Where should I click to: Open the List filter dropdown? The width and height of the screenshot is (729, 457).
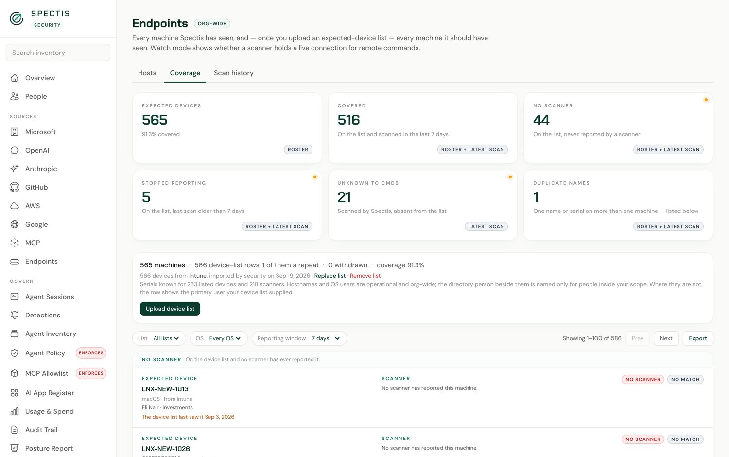coord(159,338)
